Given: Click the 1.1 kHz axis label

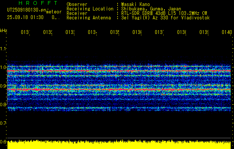Looking at the screenshot, I should 3,48.
